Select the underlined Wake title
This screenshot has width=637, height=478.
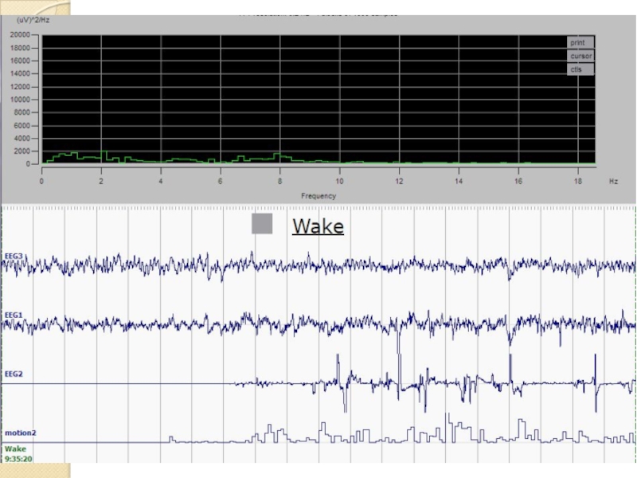point(318,226)
